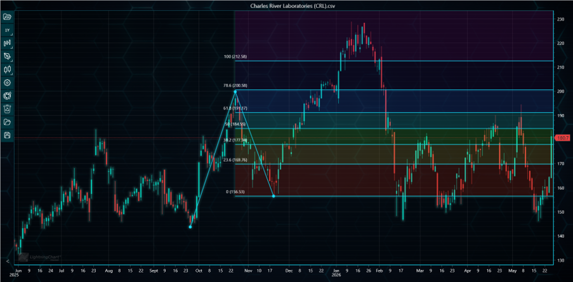Click the 'Dec' date axis label

click(x=289, y=271)
